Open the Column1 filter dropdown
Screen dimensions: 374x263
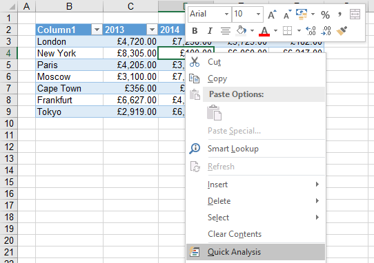coord(97,30)
